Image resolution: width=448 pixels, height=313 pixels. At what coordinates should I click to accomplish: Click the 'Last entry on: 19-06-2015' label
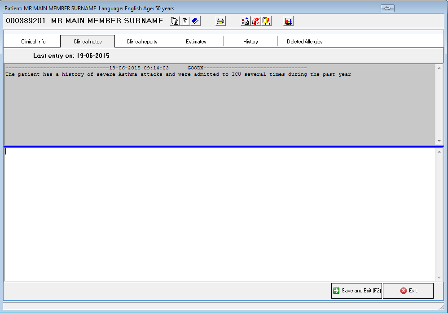71,56
